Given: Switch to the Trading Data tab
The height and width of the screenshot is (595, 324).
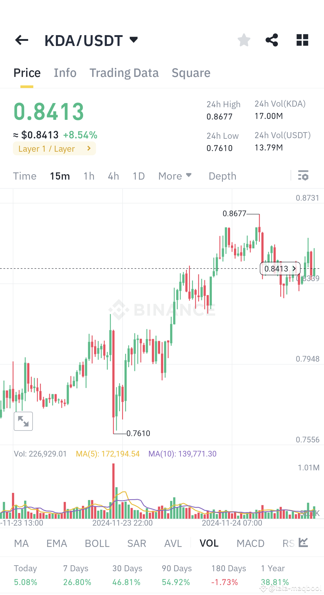Looking at the screenshot, I should point(124,72).
